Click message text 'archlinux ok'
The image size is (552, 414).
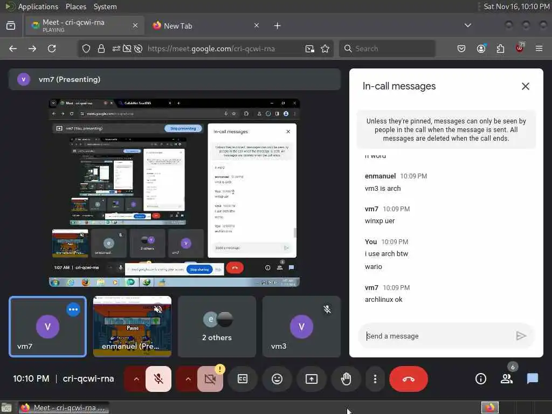pyautogui.click(x=383, y=299)
